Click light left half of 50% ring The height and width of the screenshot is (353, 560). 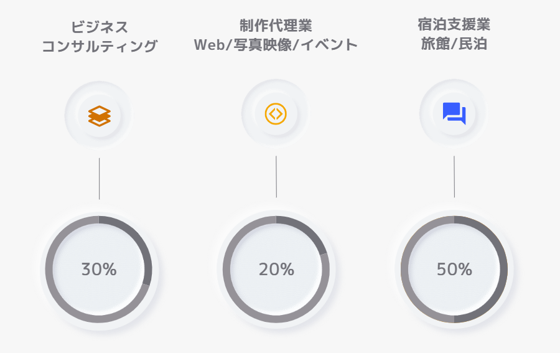point(404,270)
